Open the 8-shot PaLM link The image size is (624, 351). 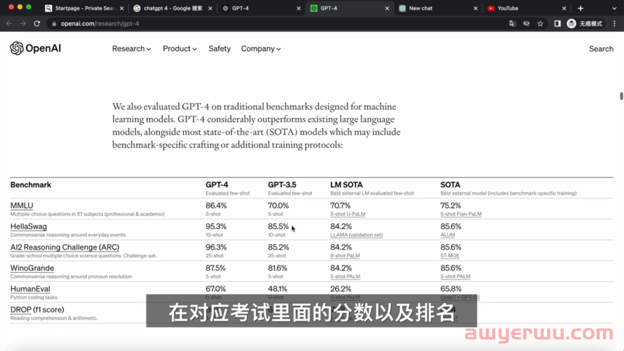344,256
